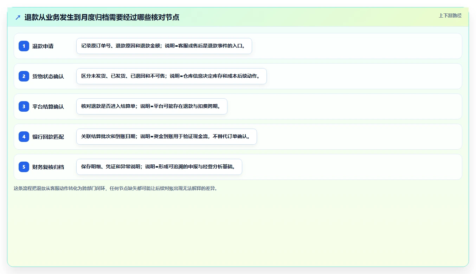476x274 pixels.
Task: Click the step 5 number badge
Action: (x=24, y=167)
